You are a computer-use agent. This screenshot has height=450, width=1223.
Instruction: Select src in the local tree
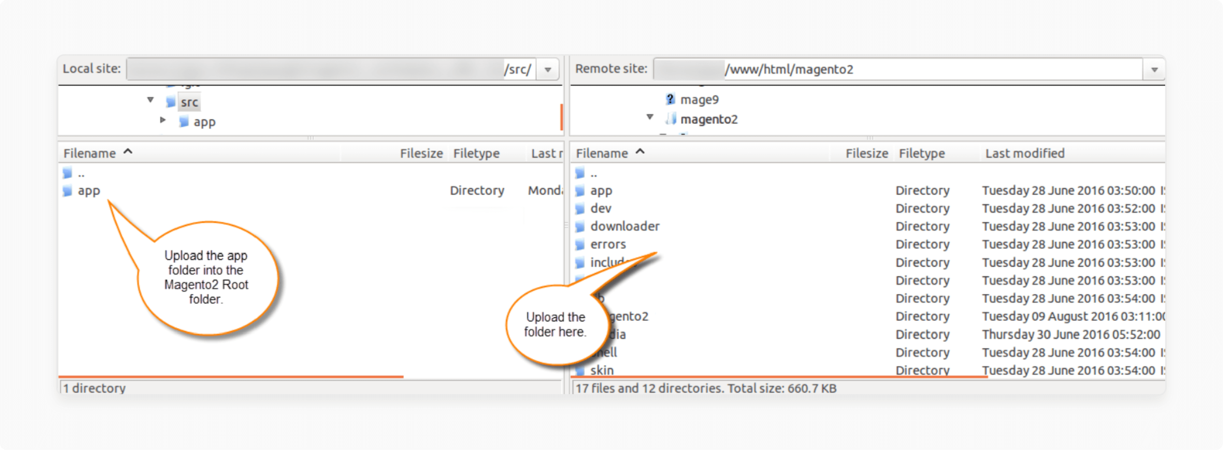click(x=189, y=102)
